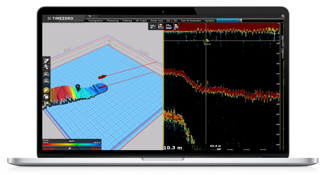Viewport: 326px width, 175px height.
Task: Select the Dual Nav workspace tab
Action: coord(157,21)
